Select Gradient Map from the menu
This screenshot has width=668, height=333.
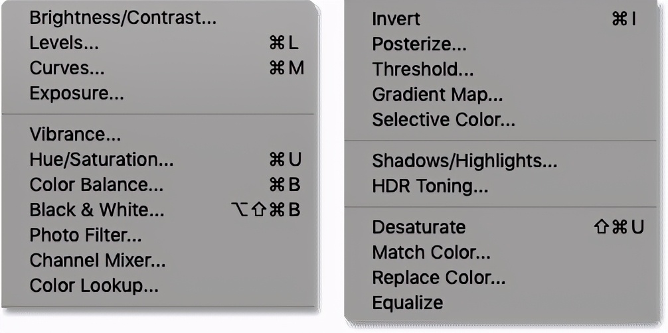438,95
